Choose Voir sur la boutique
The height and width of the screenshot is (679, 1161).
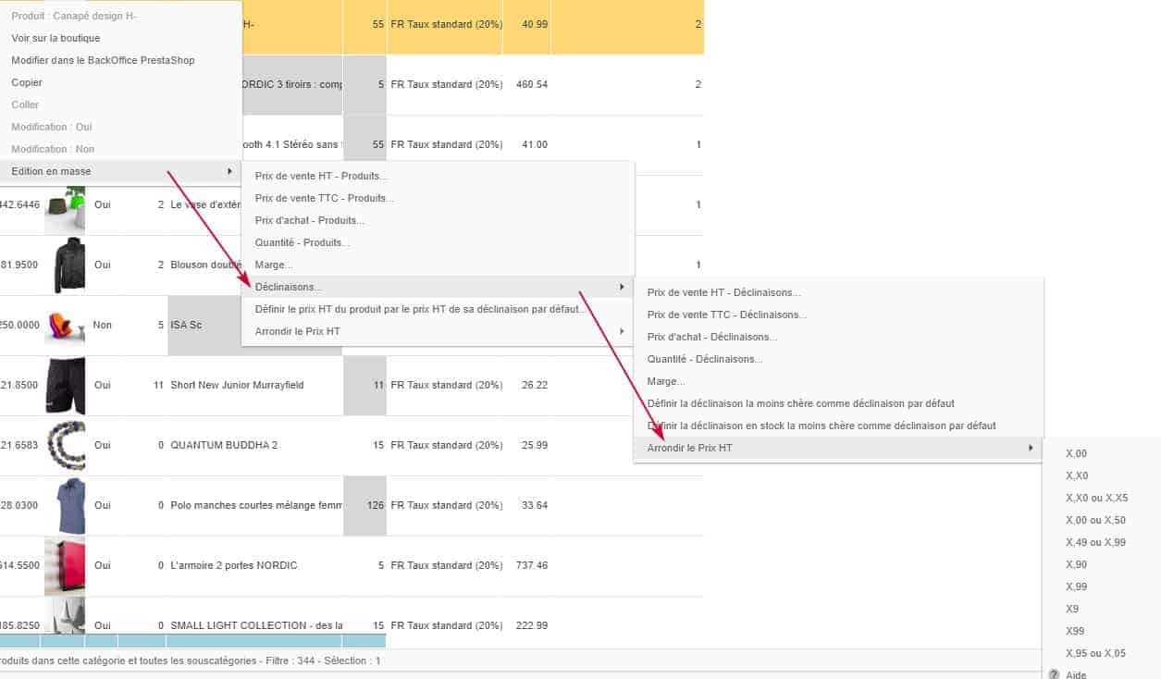click(x=56, y=38)
